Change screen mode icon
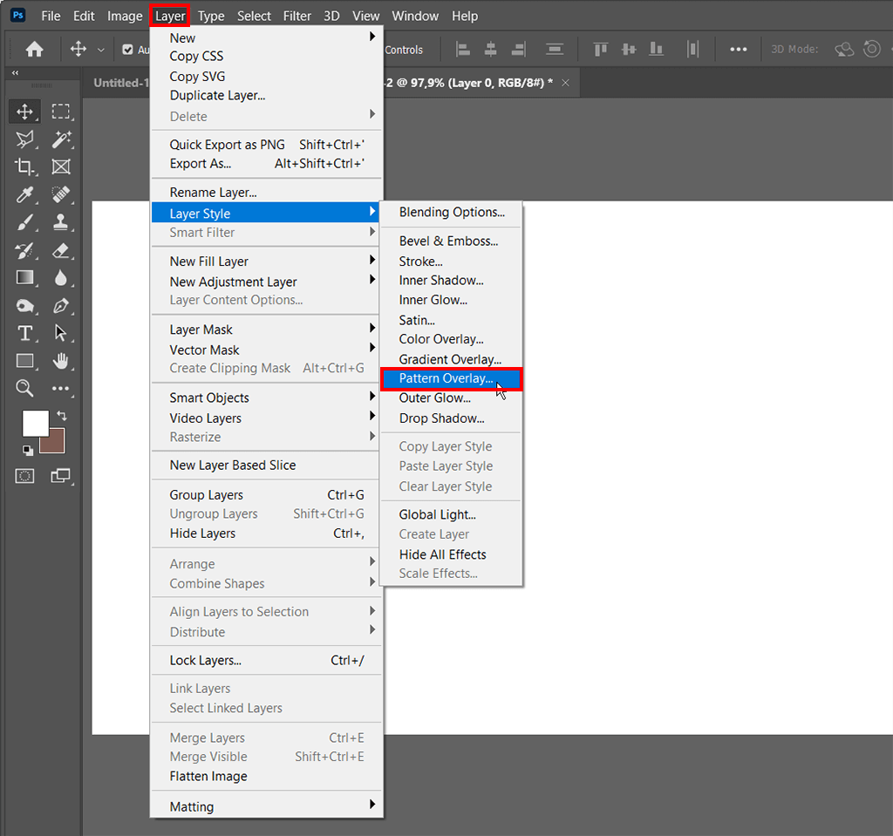893x836 pixels. (x=60, y=476)
